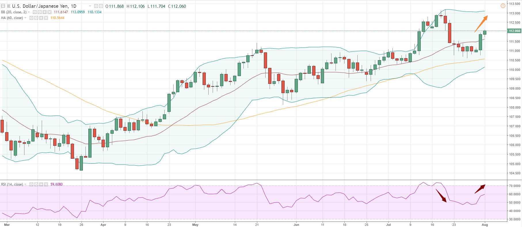
Task: Click the plus icon on RSI indicator row
Action: click(41, 184)
